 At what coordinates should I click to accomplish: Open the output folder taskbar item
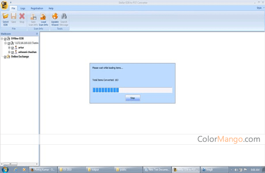point(100,170)
